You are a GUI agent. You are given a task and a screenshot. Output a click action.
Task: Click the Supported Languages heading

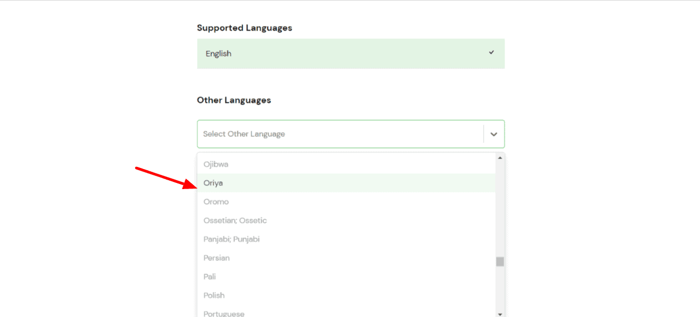click(244, 28)
